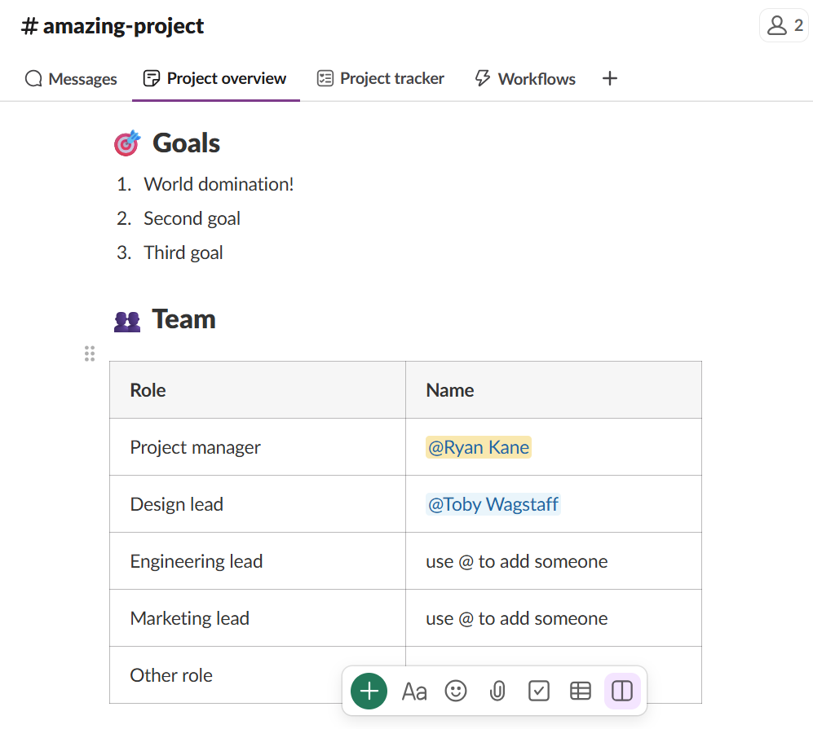Click the amazing-project channel title
The height and width of the screenshot is (729, 813).
[113, 26]
